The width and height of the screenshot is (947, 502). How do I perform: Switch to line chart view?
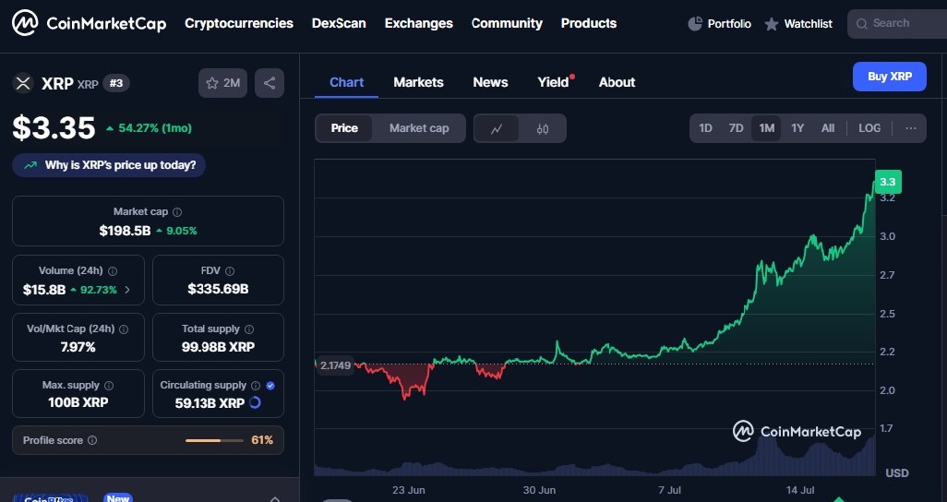pos(497,128)
